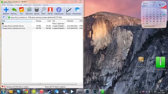Expand the archive path dropdown arrow
This screenshot has height=94, width=168.
coord(82,17)
